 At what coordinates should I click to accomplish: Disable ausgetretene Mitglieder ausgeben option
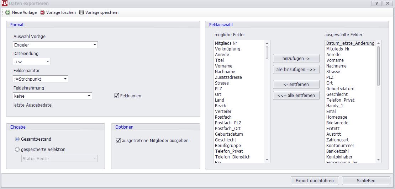pos(118,140)
